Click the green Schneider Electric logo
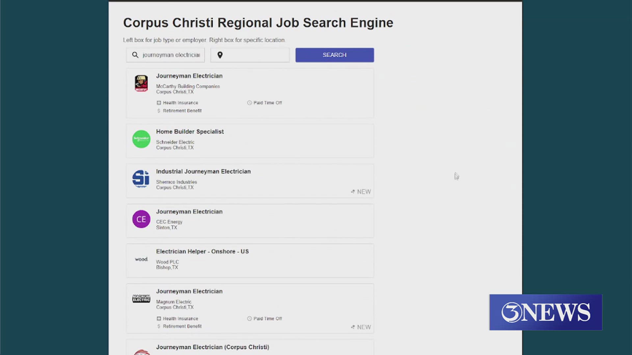 (x=141, y=139)
